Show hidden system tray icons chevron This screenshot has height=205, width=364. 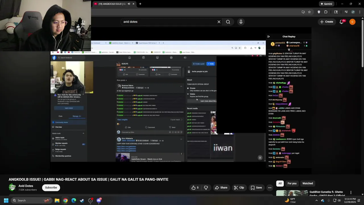pos(317,200)
